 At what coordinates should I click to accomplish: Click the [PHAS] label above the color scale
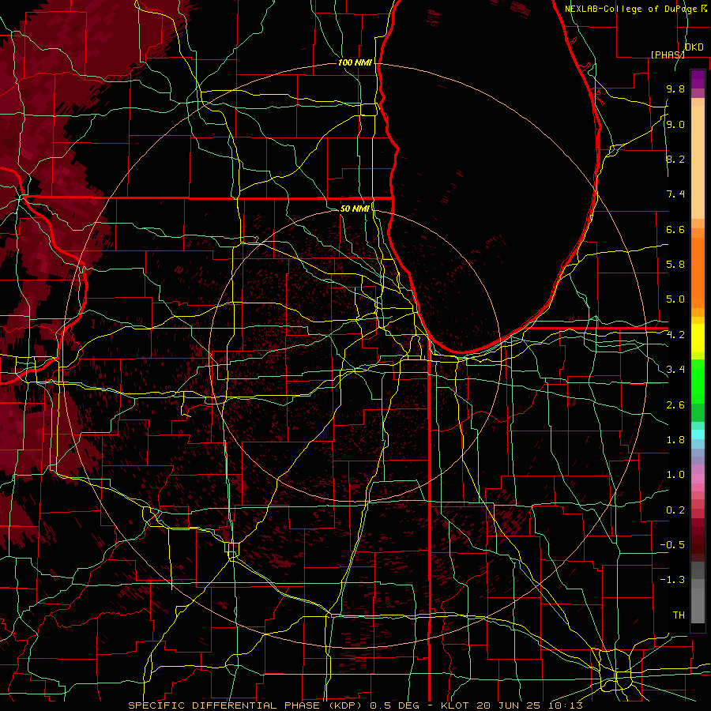tap(668, 55)
